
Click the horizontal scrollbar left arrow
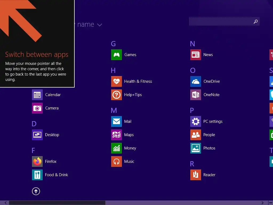[x=6, y=203]
